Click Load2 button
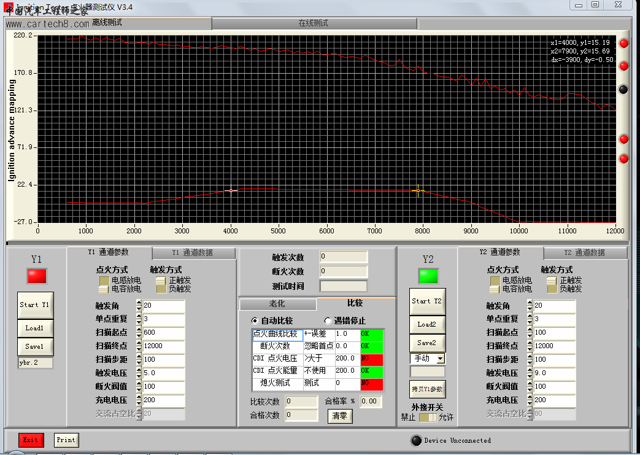 pyautogui.click(x=427, y=325)
